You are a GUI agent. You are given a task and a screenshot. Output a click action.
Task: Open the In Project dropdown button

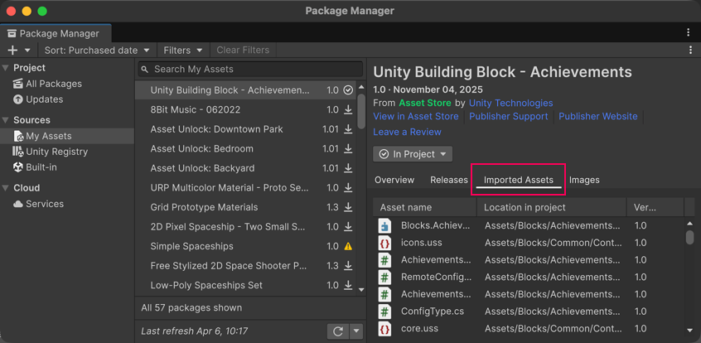coord(413,154)
